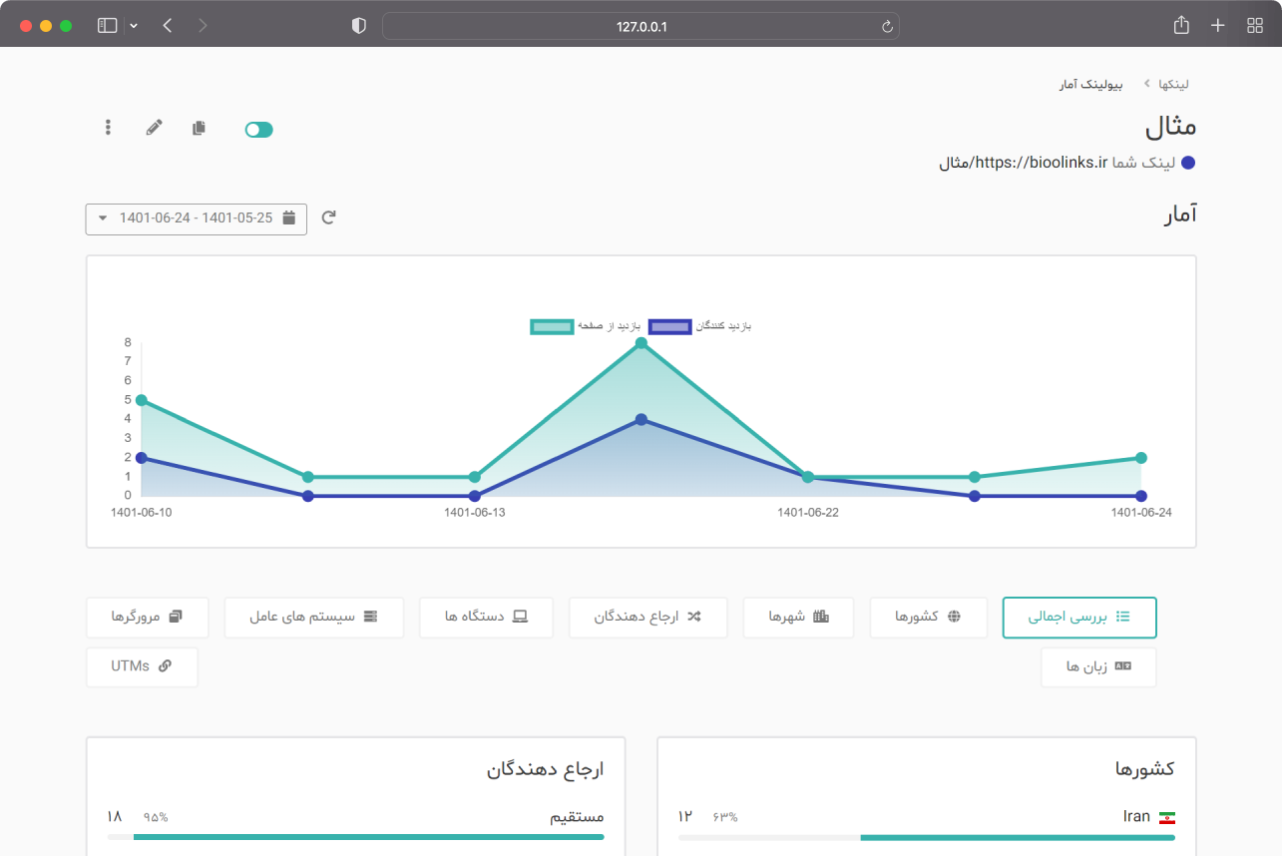This screenshot has height=856, width=1282.
Task: Click the Safari share icon
Action: pos(1181,26)
